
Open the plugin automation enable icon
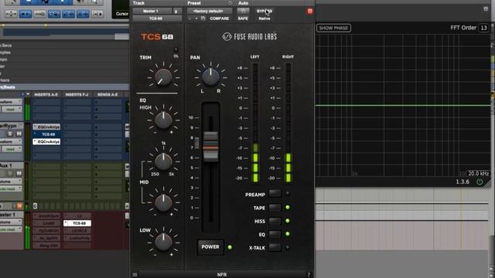(243, 11)
